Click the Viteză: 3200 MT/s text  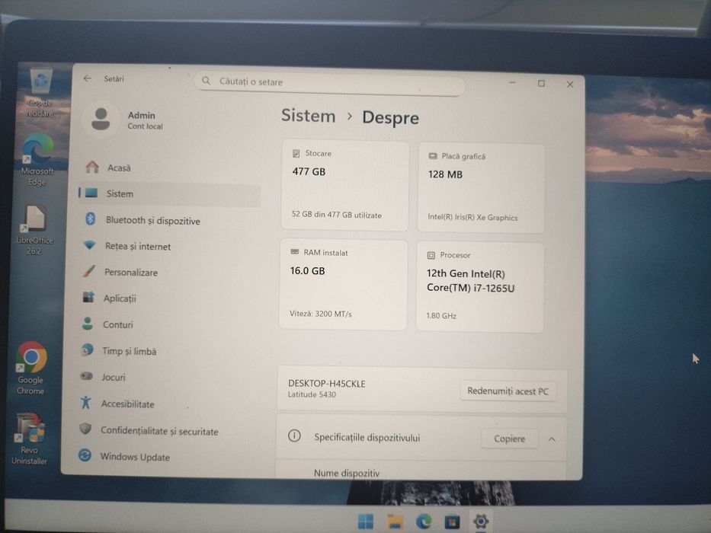(x=321, y=313)
